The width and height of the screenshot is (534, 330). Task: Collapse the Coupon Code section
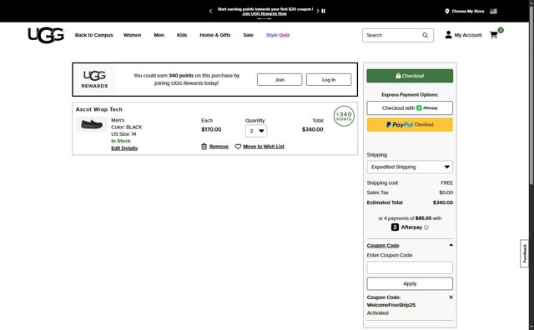click(x=451, y=245)
